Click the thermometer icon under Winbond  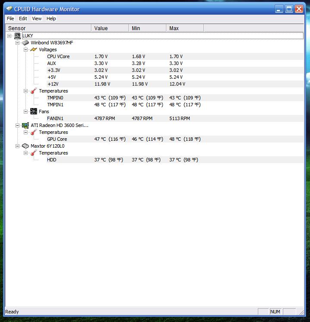point(34,91)
